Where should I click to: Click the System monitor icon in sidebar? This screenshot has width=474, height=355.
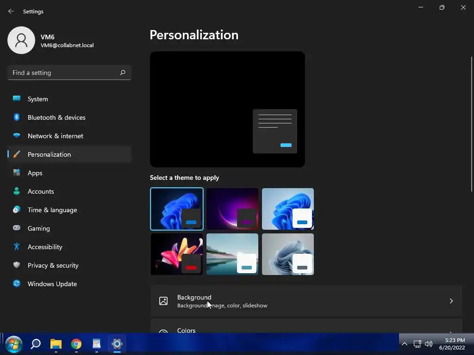[x=17, y=98]
